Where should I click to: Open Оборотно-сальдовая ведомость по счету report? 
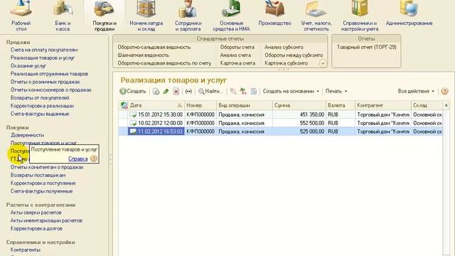pos(164,63)
